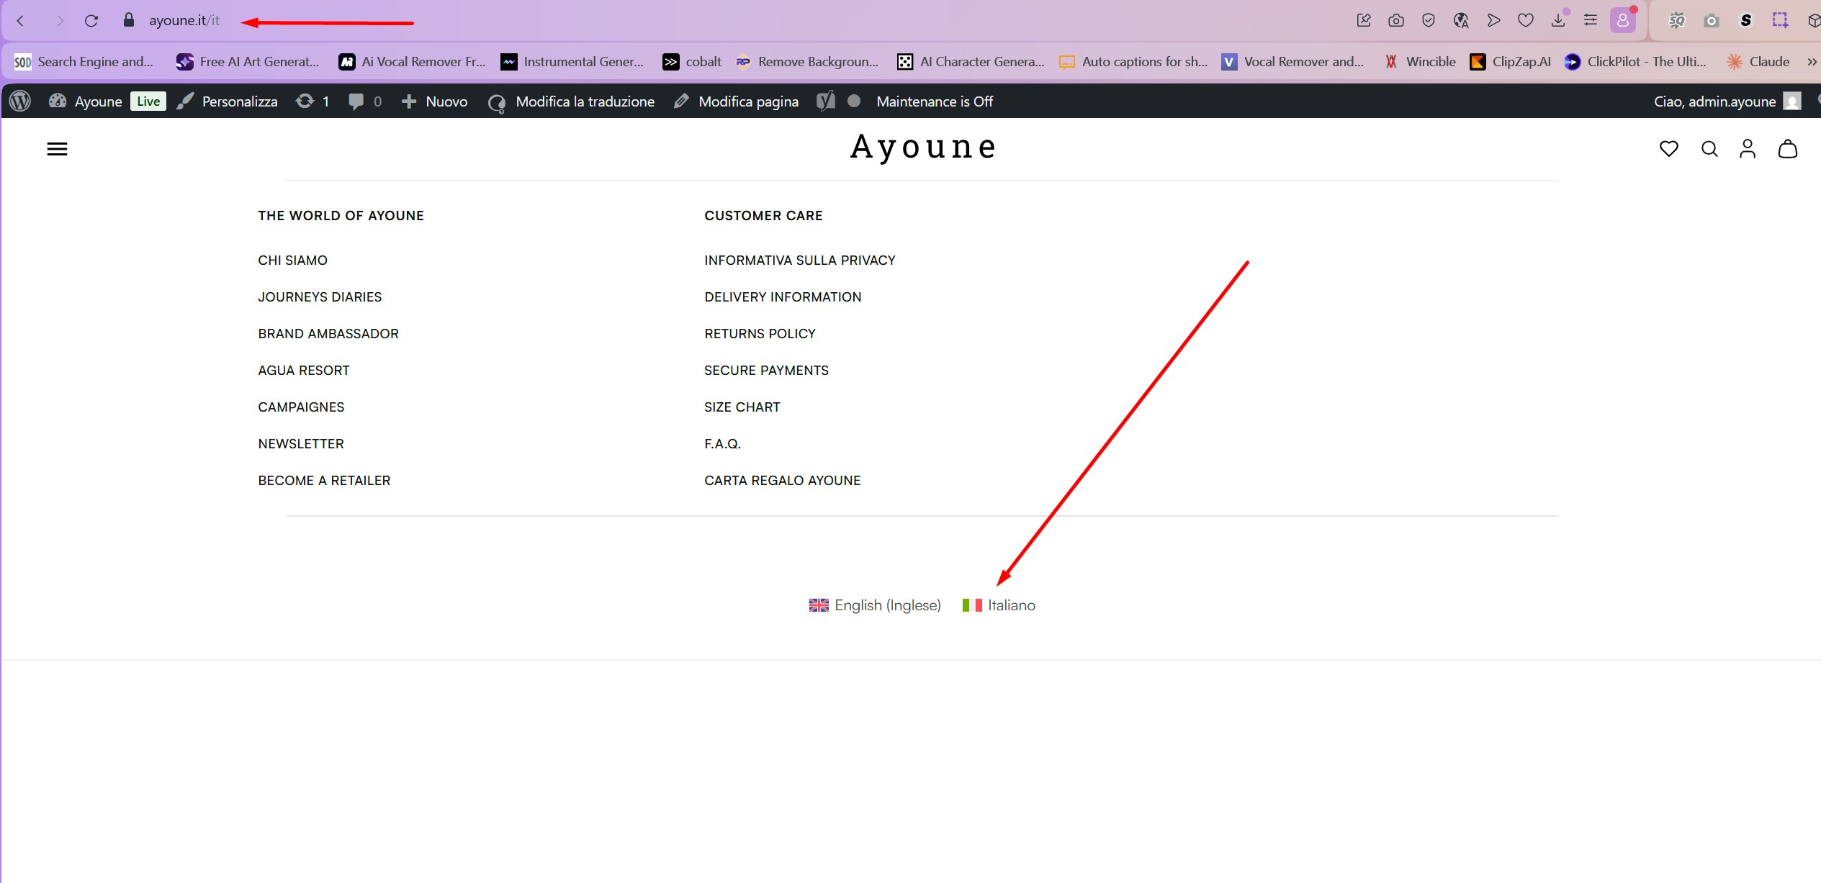
Task: Open RETURNS POLICY link
Action: pyautogui.click(x=760, y=334)
